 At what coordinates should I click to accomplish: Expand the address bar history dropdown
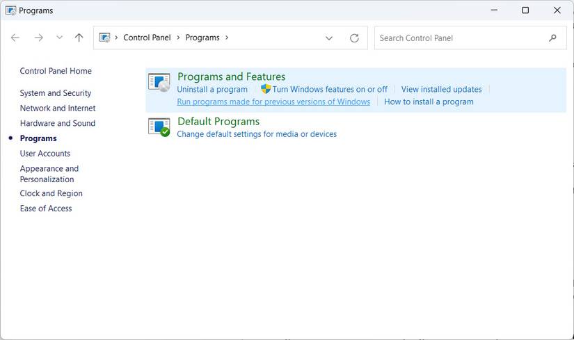coord(329,38)
